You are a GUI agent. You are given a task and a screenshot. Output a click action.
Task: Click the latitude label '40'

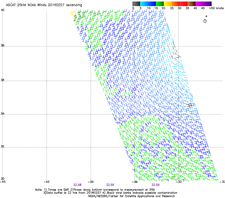coord(2,10)
